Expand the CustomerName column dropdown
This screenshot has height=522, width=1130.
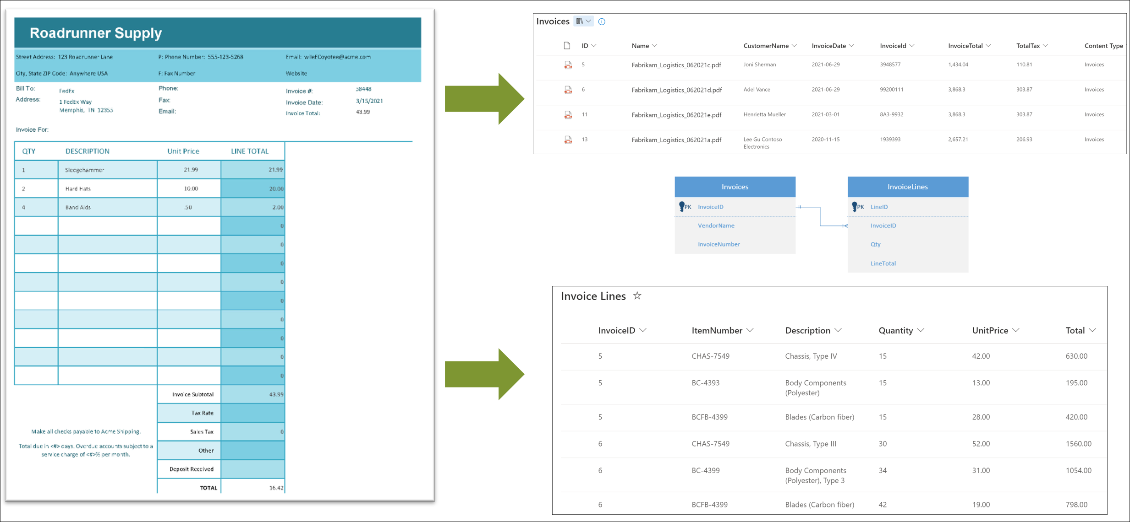pyautogui.click(x=794, y=46)
